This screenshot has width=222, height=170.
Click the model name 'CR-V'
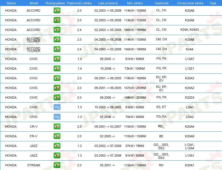click(33, 127)
